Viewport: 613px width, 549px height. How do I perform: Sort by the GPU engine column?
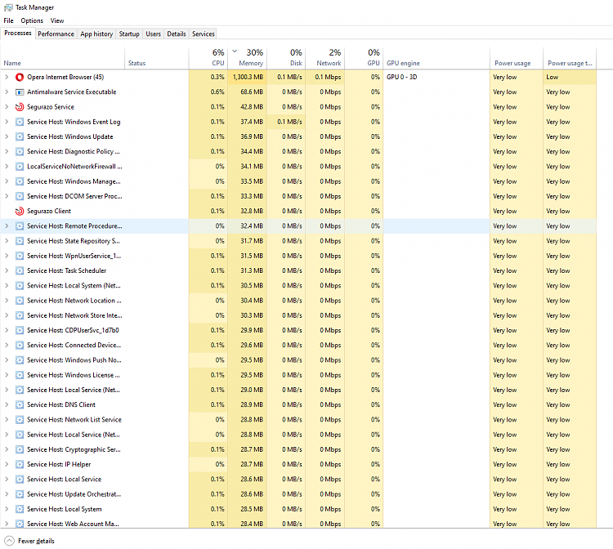coord(436,58)
